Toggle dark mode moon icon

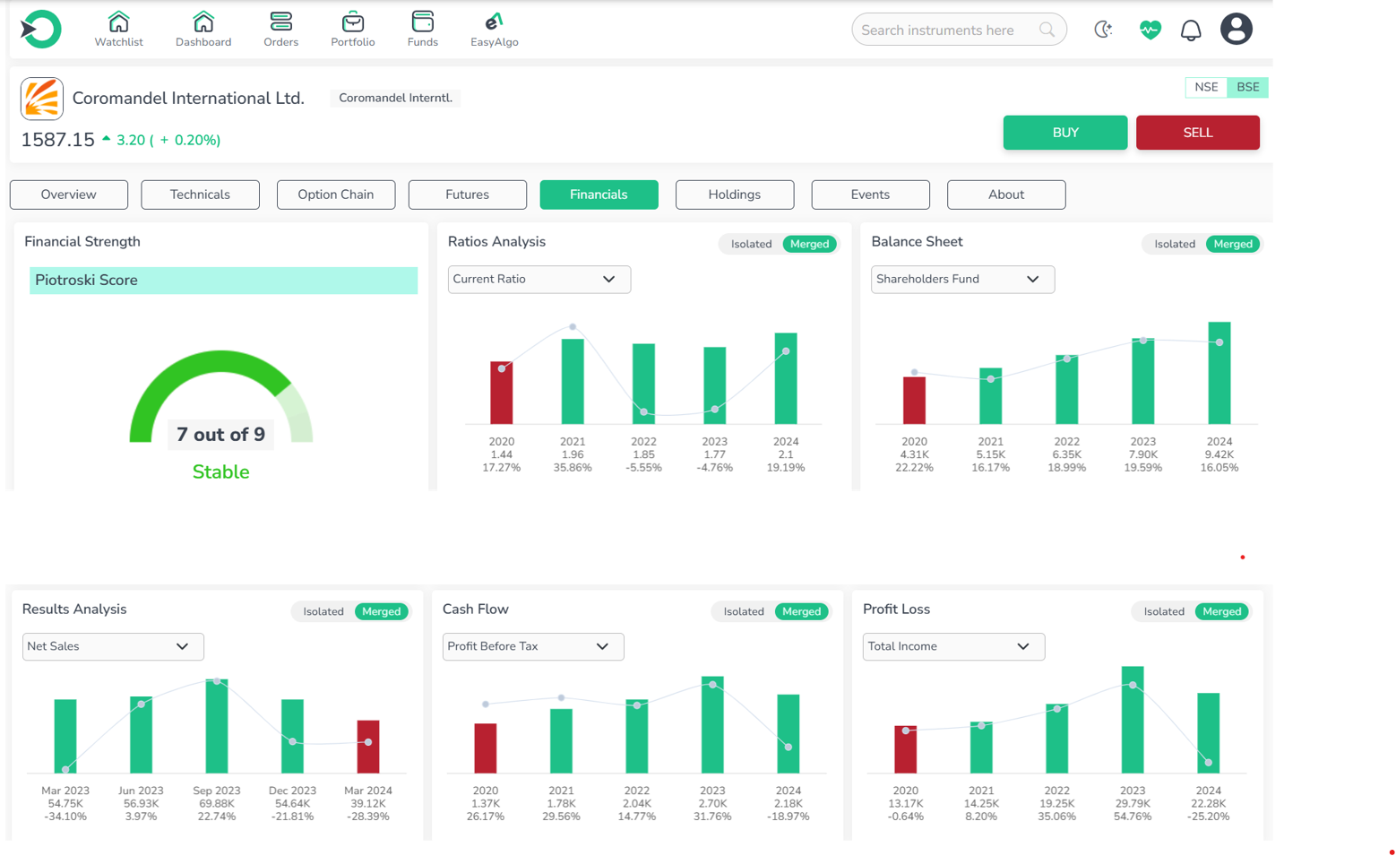(x=1103, y=30)
